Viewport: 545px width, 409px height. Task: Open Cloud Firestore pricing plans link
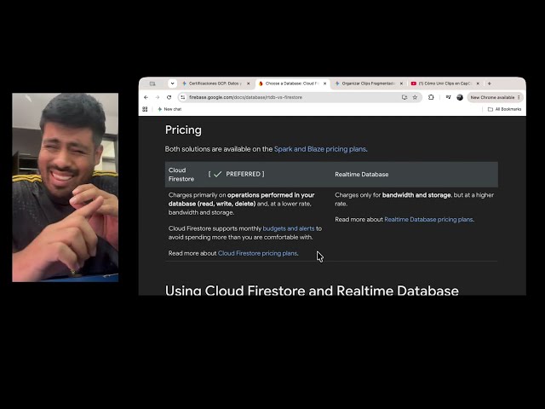pyautogui.click(x=257, y=253)
